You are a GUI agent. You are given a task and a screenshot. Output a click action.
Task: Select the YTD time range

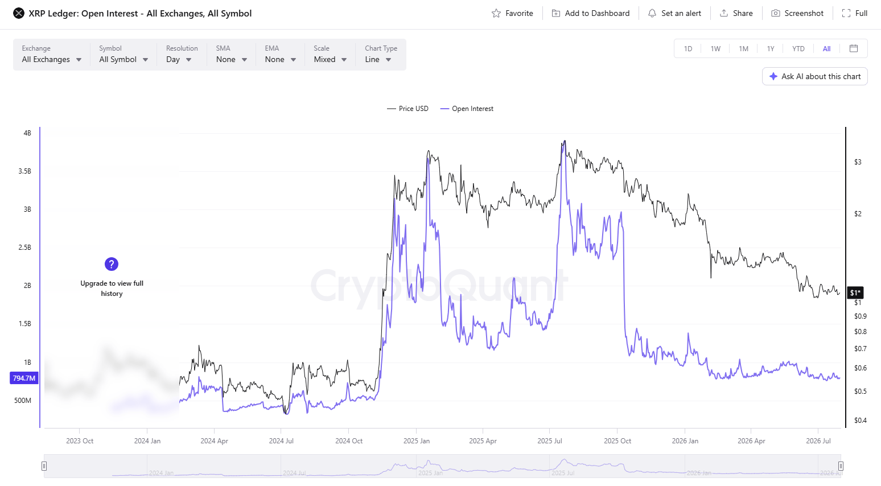point(798,48)
